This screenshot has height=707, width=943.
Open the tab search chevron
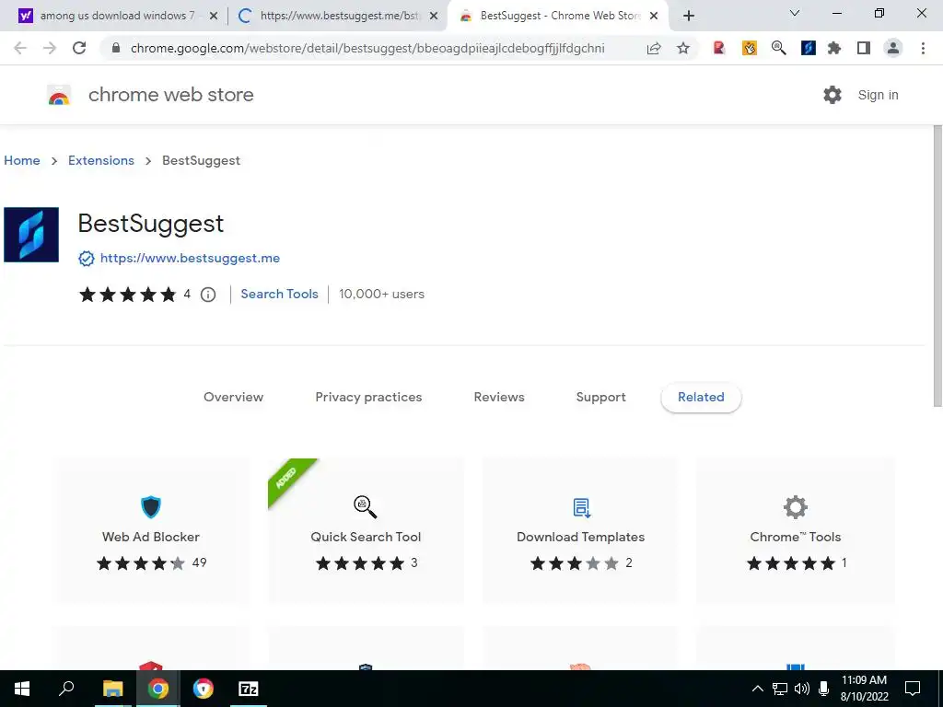[795, 13]
